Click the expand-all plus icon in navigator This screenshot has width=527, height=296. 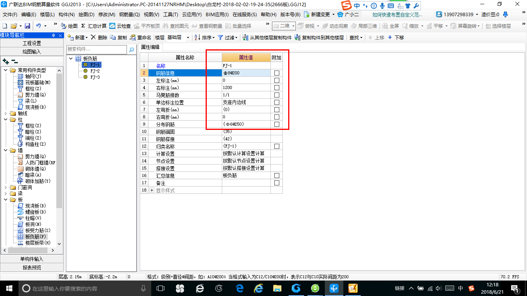6,61
